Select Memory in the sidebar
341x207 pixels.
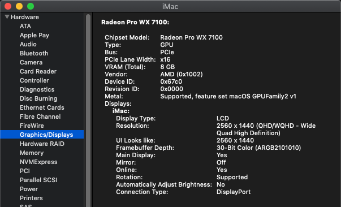click(32, 153)
